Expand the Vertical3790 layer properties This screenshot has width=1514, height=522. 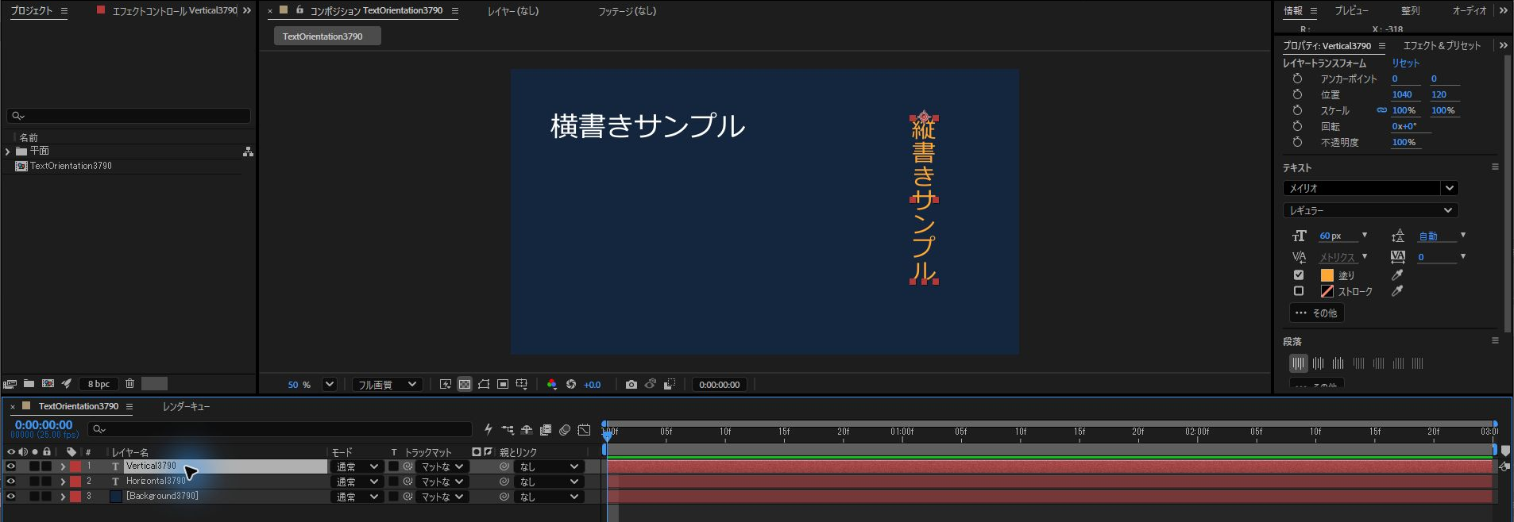pyautogui.click(x=63, y=466)
